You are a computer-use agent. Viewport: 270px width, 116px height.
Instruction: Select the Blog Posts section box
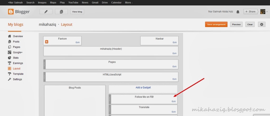click(75, 101)
